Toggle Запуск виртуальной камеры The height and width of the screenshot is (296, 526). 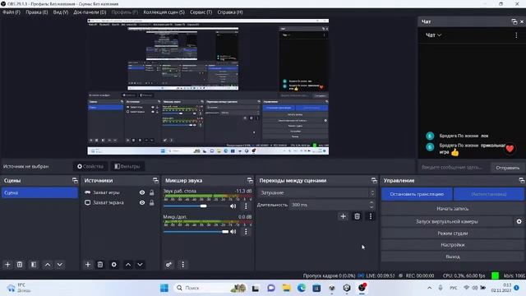447,221
